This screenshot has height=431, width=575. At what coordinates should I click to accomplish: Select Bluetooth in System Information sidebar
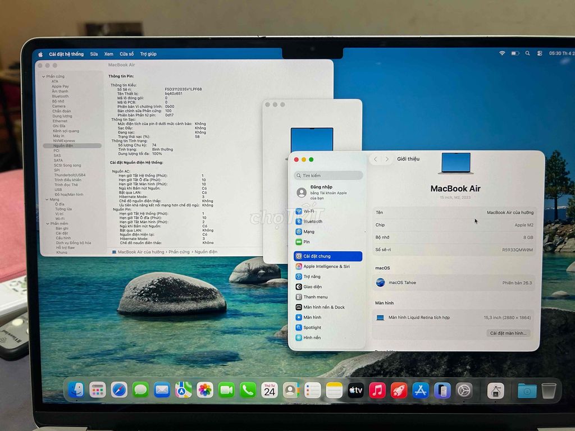60,97
